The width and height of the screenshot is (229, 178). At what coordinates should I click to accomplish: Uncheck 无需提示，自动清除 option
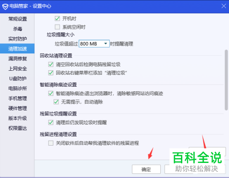pos(56,102)
